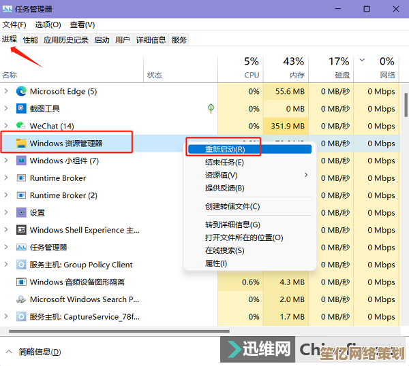Click the Windows 资源管理器 folder icon

(21, 143)
